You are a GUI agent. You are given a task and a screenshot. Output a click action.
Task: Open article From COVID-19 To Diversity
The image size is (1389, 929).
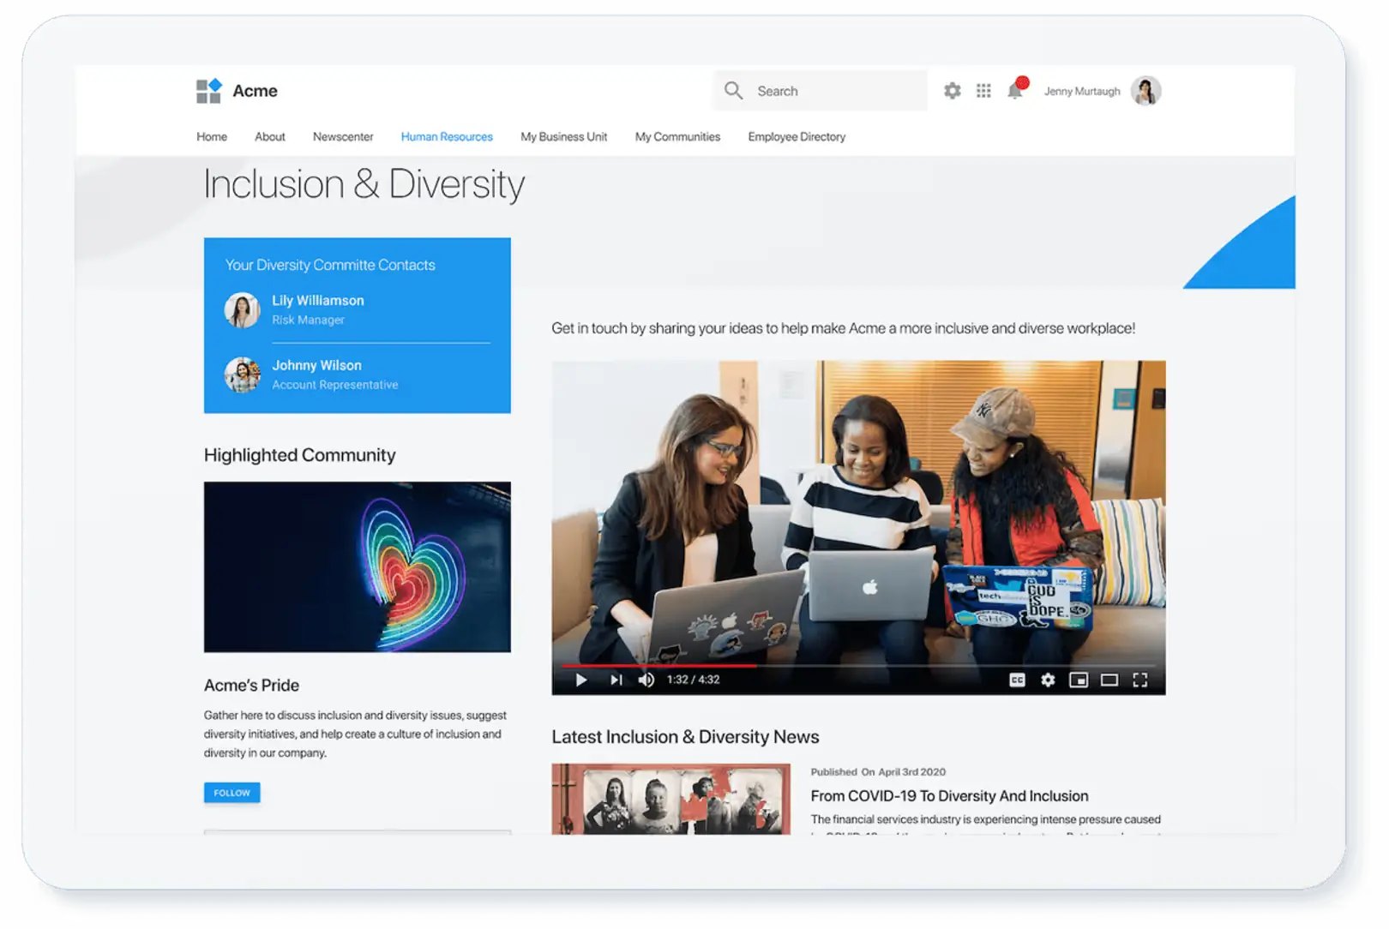(x=949, y=797)
